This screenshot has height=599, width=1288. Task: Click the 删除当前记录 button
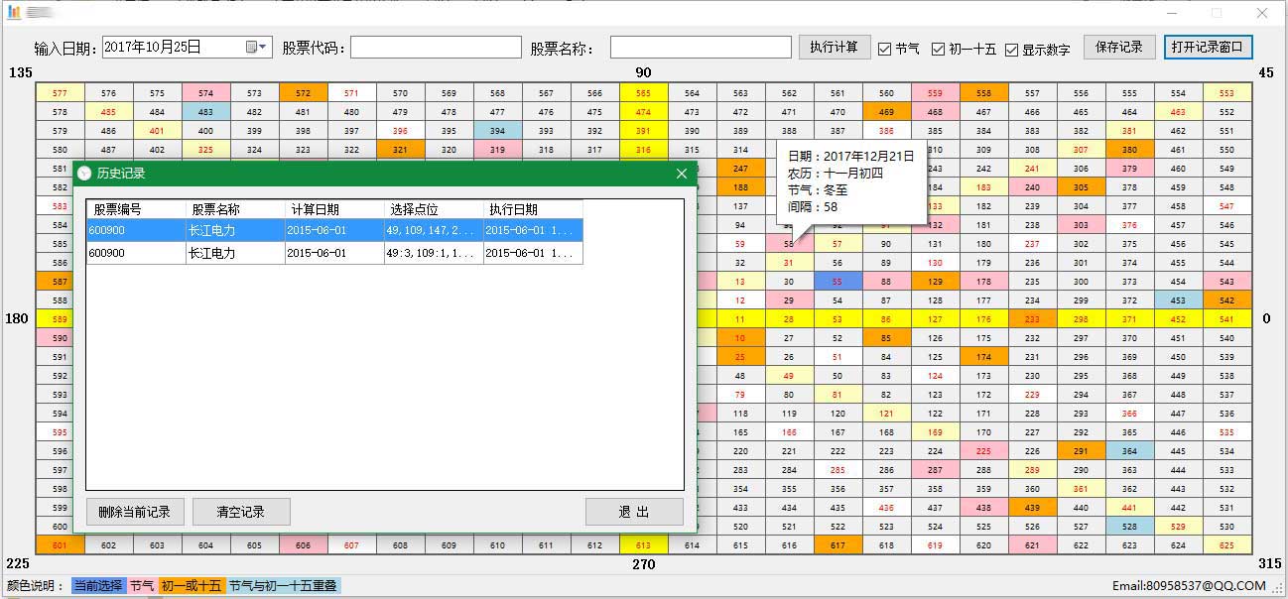click(135, 512)
